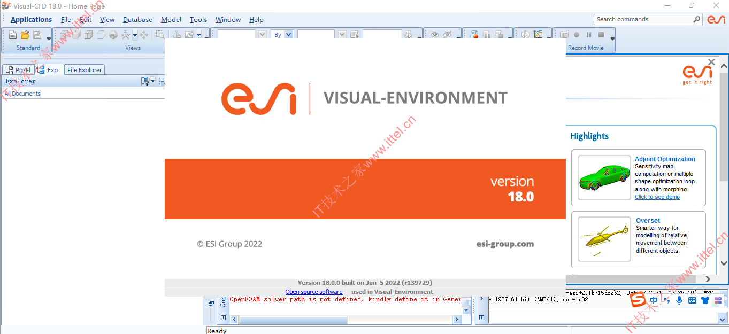Switch to the Pg/Fl tab
Screen dimensions: 729x334
coord(17,70)
